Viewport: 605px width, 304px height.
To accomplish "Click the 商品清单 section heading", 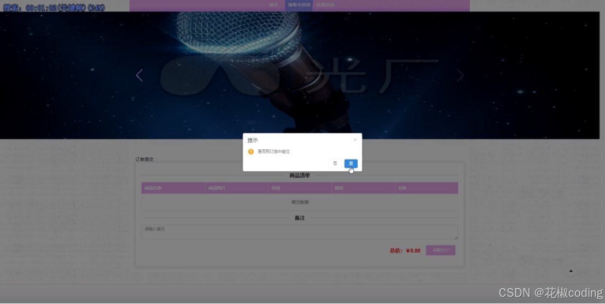I will click(300, 176).
